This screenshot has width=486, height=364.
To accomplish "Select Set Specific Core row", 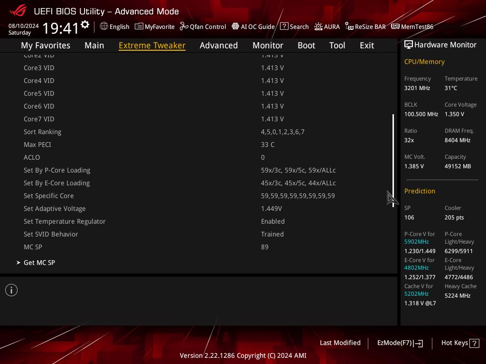I will 198,196.
